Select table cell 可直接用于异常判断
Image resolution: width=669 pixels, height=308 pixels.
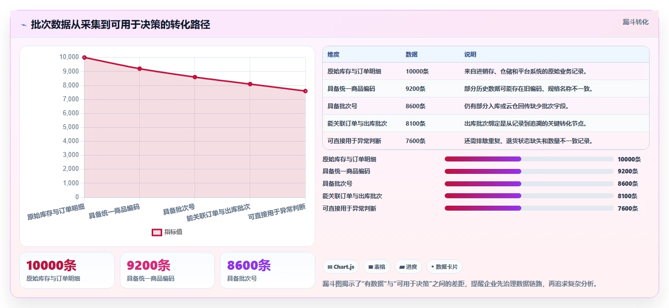coord(354,141)
